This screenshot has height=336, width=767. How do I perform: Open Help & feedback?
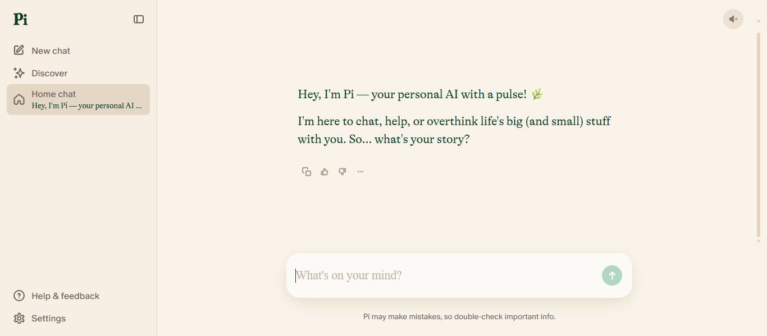point(65,296)
